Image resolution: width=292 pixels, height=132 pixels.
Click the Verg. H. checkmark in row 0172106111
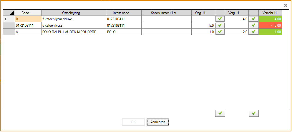[253, 26]
